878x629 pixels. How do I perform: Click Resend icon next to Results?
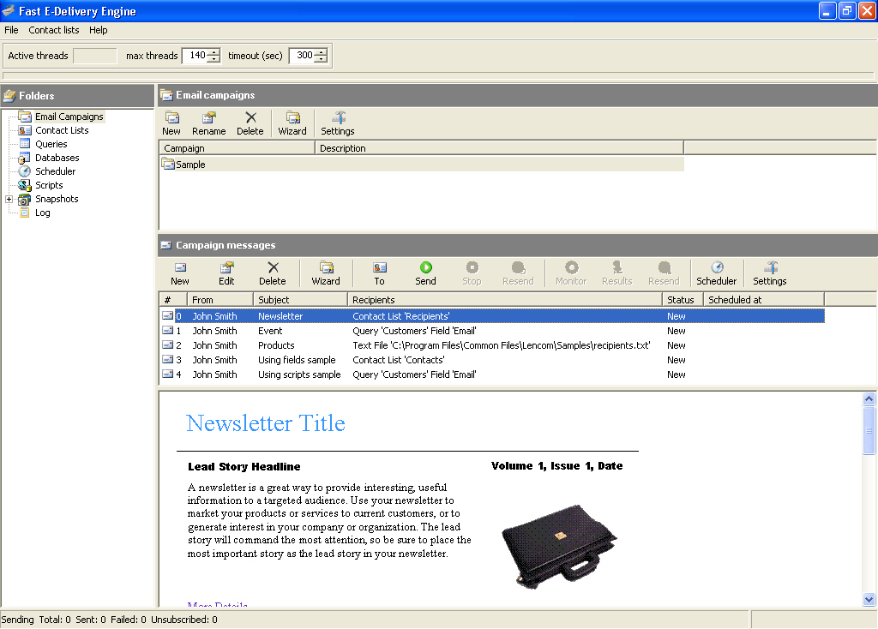[x=664, y=273]
